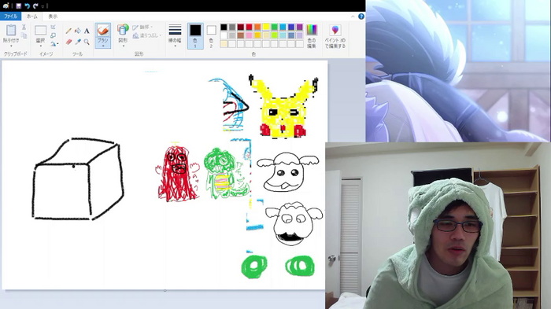This screenshot has width=551, height=309.
Task: Open Edit with Paint 3D
Action: [x=335, y=36]
